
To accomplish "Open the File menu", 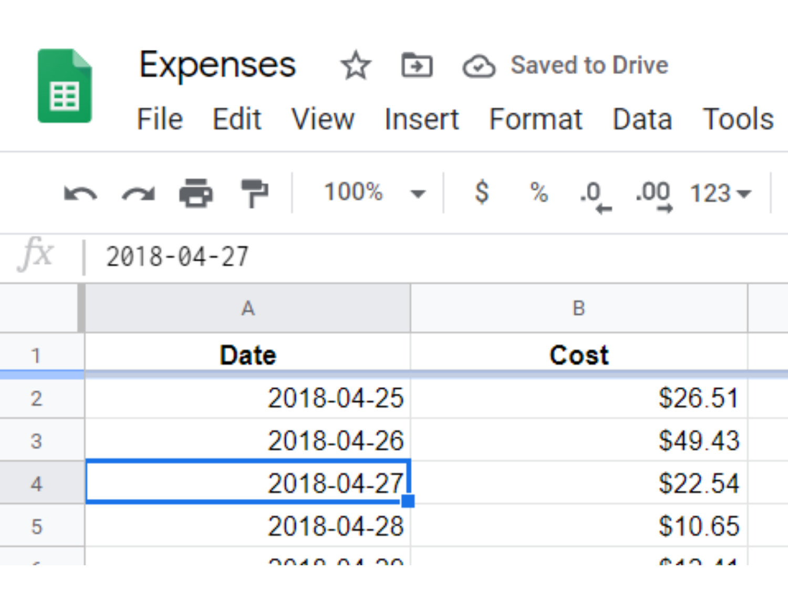I will [x=160, y=119].
